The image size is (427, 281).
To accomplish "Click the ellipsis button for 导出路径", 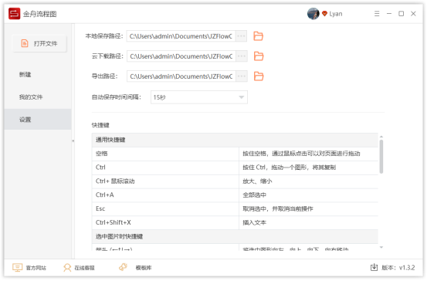I will (x=242, y=76).
